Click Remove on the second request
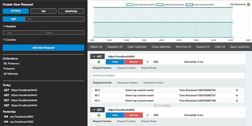Screen dimensions: 252x126 click(x=134, y=115)
